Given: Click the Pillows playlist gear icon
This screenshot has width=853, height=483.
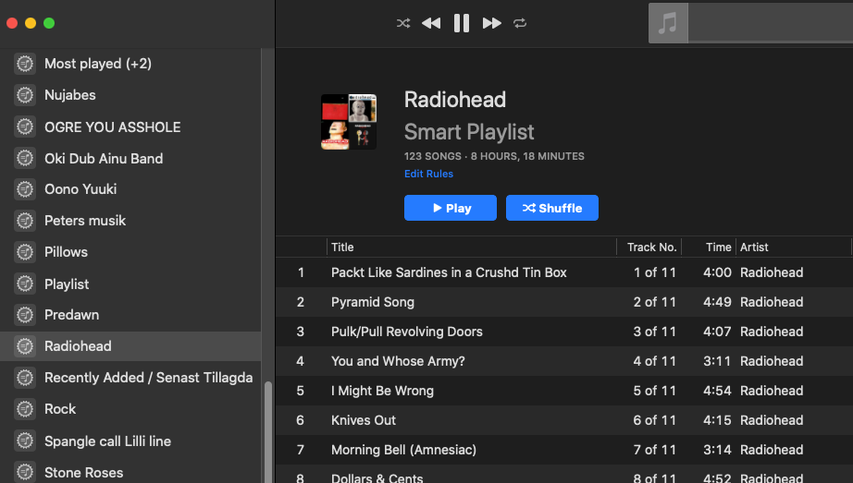Looking at the screenshot, I should (24, 252).
